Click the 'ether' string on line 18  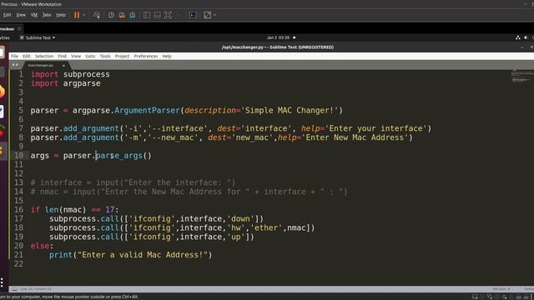coord(266,227)
